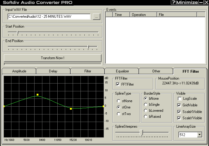Click the File column header in Events
209x146 pixels.
[x=177, y=15]
